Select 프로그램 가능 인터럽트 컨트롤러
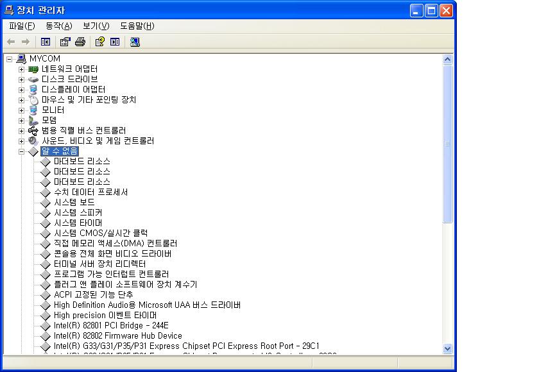The height and width of the screenshot is (372, 539). 112,275
